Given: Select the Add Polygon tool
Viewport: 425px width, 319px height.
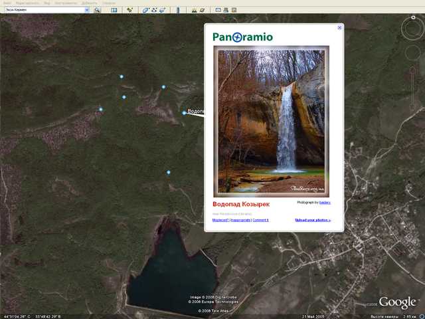Looking at the screenshot, I should click(x=145, y=11).
